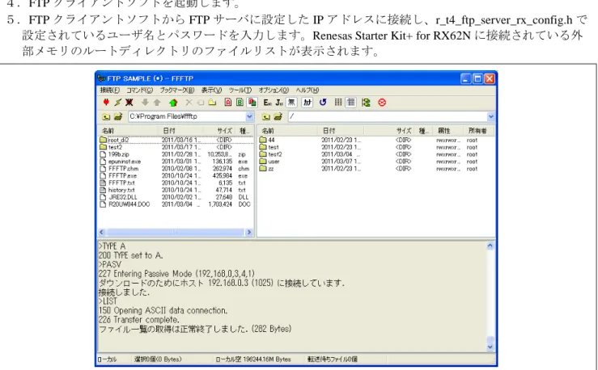Switch to details view mode icon

point(350,103)
